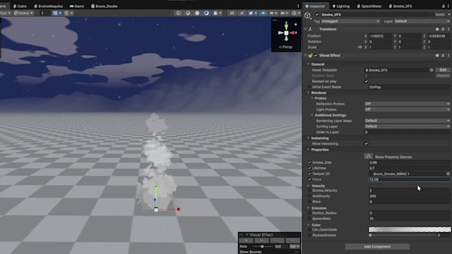This screenshot has width=452, height=254.
Task: Toggle the Smoke_Size override checkbox
Action: click(x=310, y=162)
